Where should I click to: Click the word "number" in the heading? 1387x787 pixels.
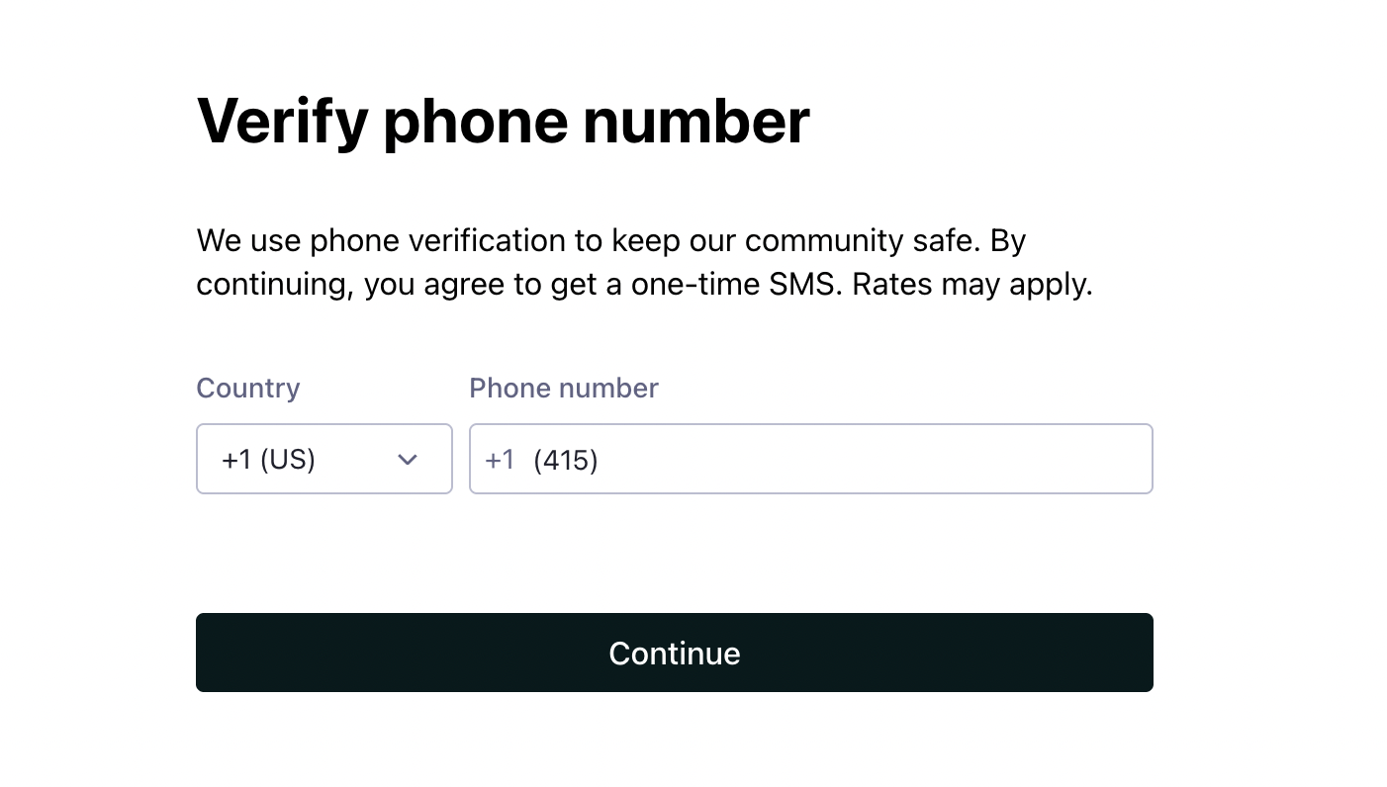coord(695,121)
